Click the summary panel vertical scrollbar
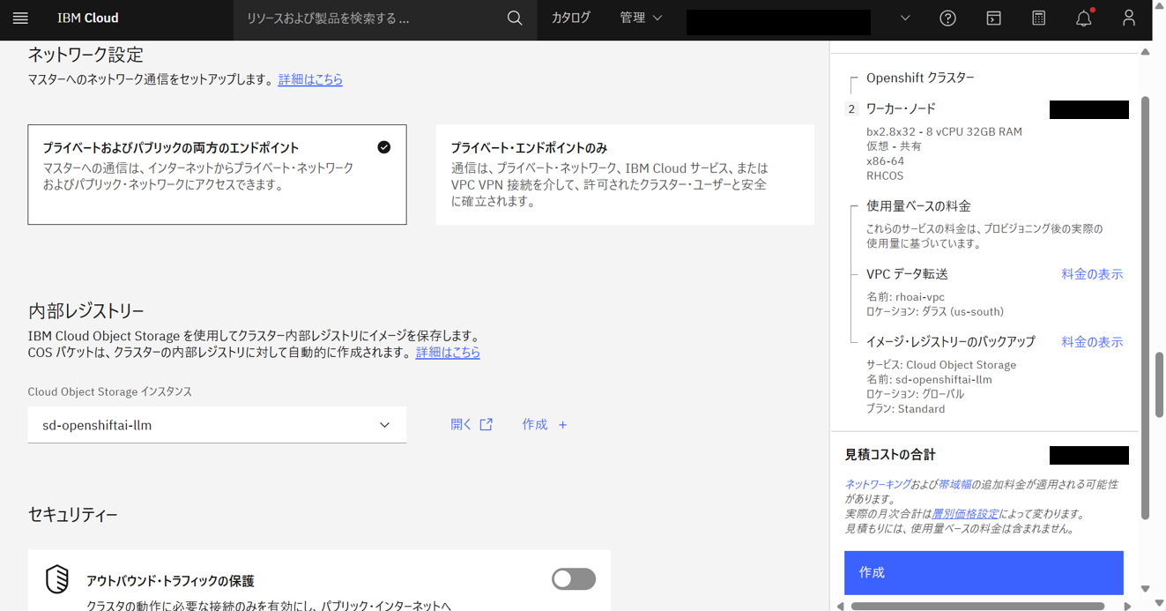The height and width of the screenshot is (611, 1166). tap(1145, 309)
